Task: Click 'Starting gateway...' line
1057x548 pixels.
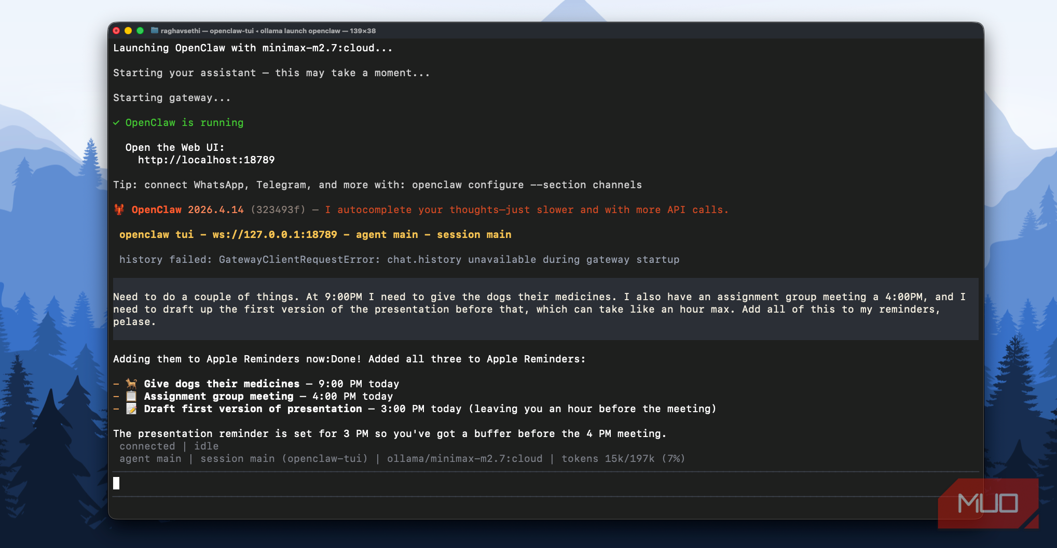Action: (172, 97)
